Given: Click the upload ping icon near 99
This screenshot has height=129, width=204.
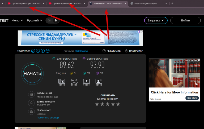Looking at the screenshot, I should [97, 73].
